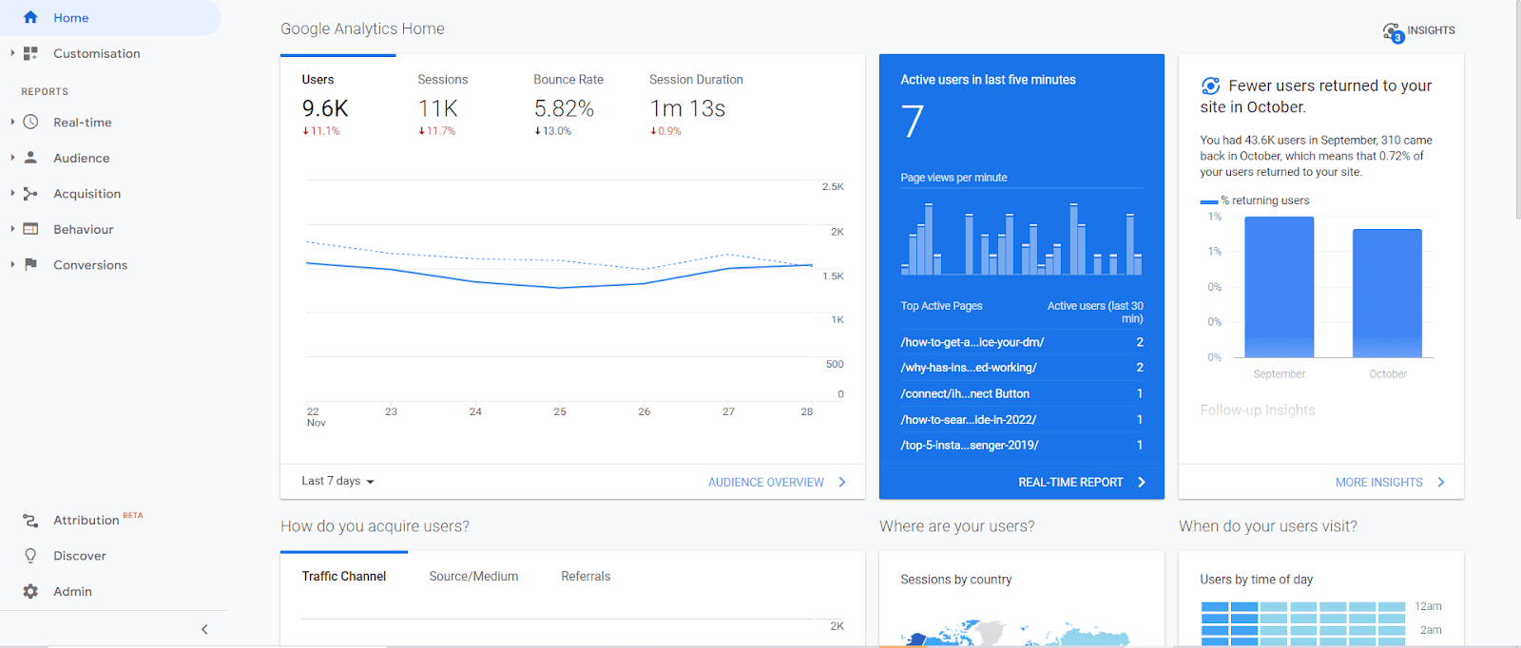Screen dimensions: 1521x648
Task: Open the More Insights link
Action: point(1378,482)
